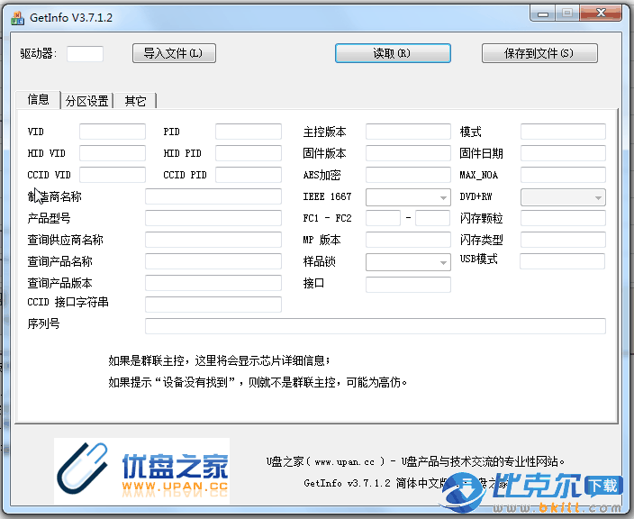Click the www.upan.cc text in footer
634x519 pixels.
tap(345, 462)
